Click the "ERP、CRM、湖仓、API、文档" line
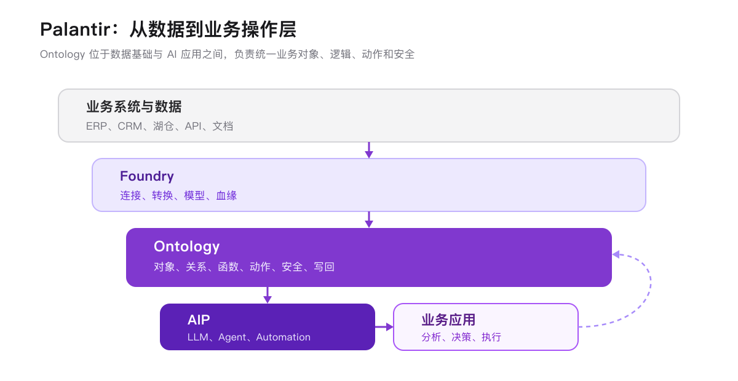 (x=160, y=126)
